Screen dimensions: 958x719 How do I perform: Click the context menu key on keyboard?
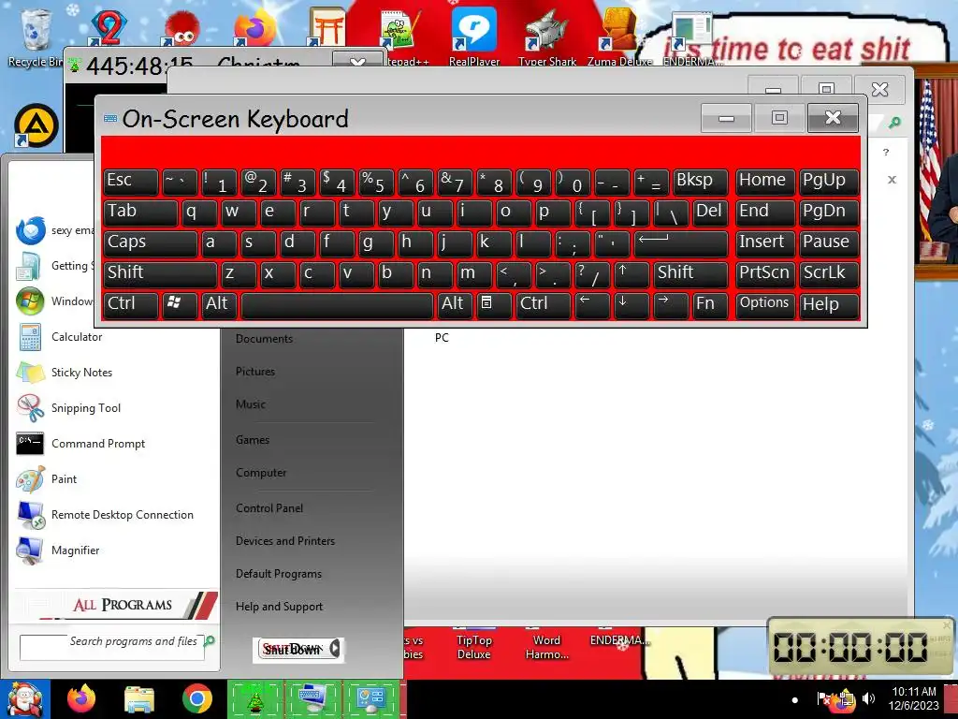(493, 304)
